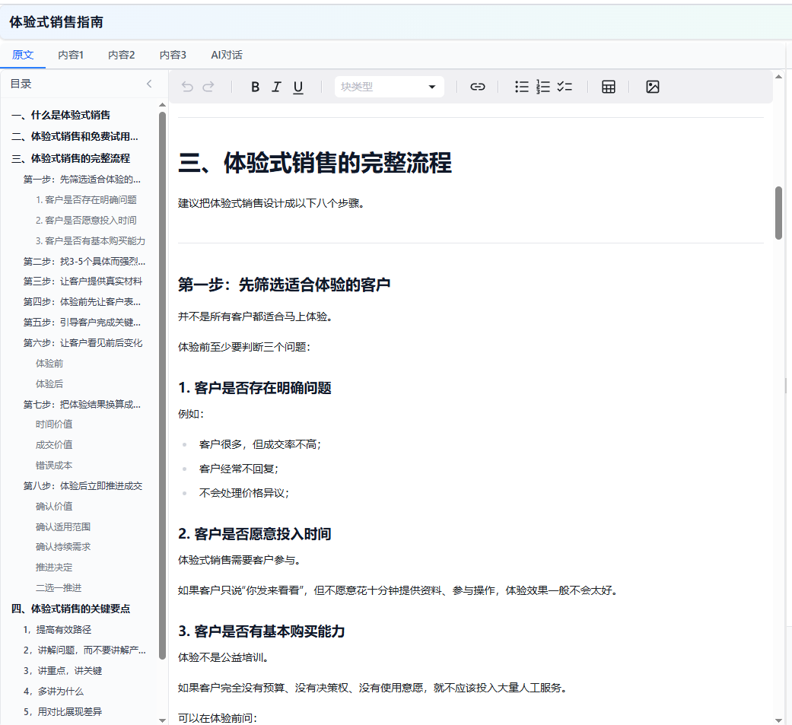Insert a checklist
The width and height of the screenshot is (792, 725).
point(565,87)
